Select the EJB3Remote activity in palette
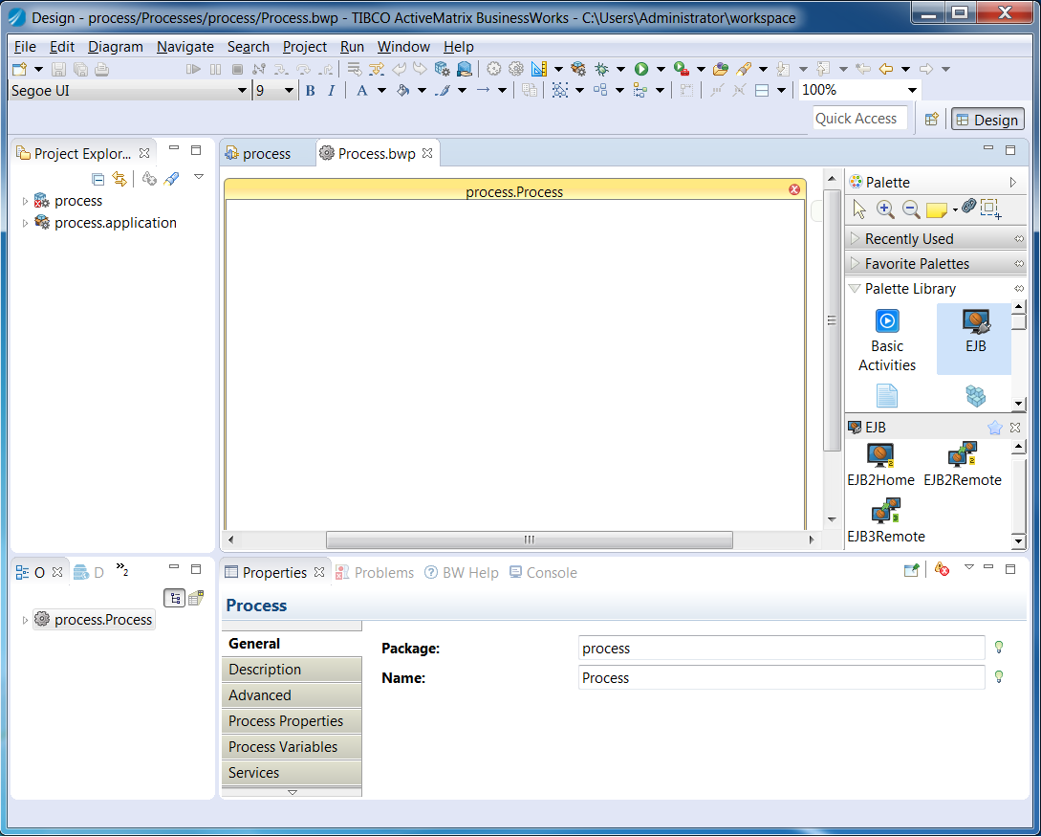The width and height of the screenshot is (1041, 837). coord(885,521)
